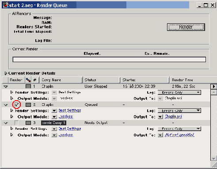Collapse queue item 1 Chaplin
Screen dimensions: 217x169
click(x=6, y=86)
